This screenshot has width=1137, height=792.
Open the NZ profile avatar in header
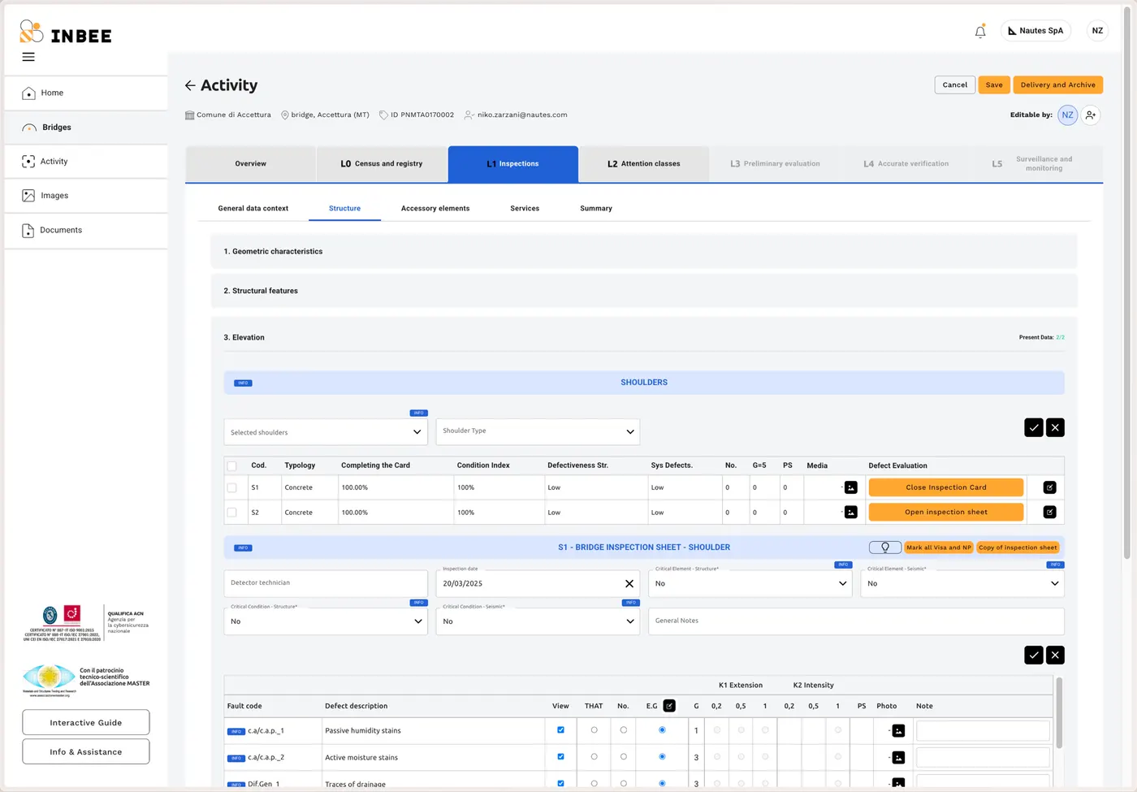(x=1097, y=31)
